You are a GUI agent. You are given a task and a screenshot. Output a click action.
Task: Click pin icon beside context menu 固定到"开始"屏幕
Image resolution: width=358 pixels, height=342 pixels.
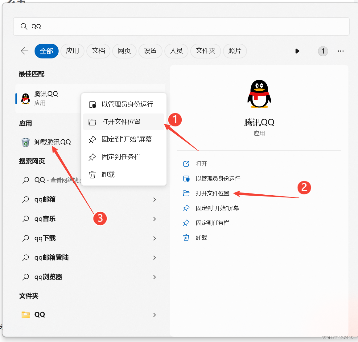tap(92, 140)
